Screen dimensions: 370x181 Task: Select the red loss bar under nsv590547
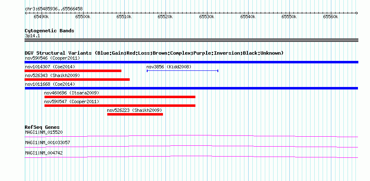[x=120, y=106]
